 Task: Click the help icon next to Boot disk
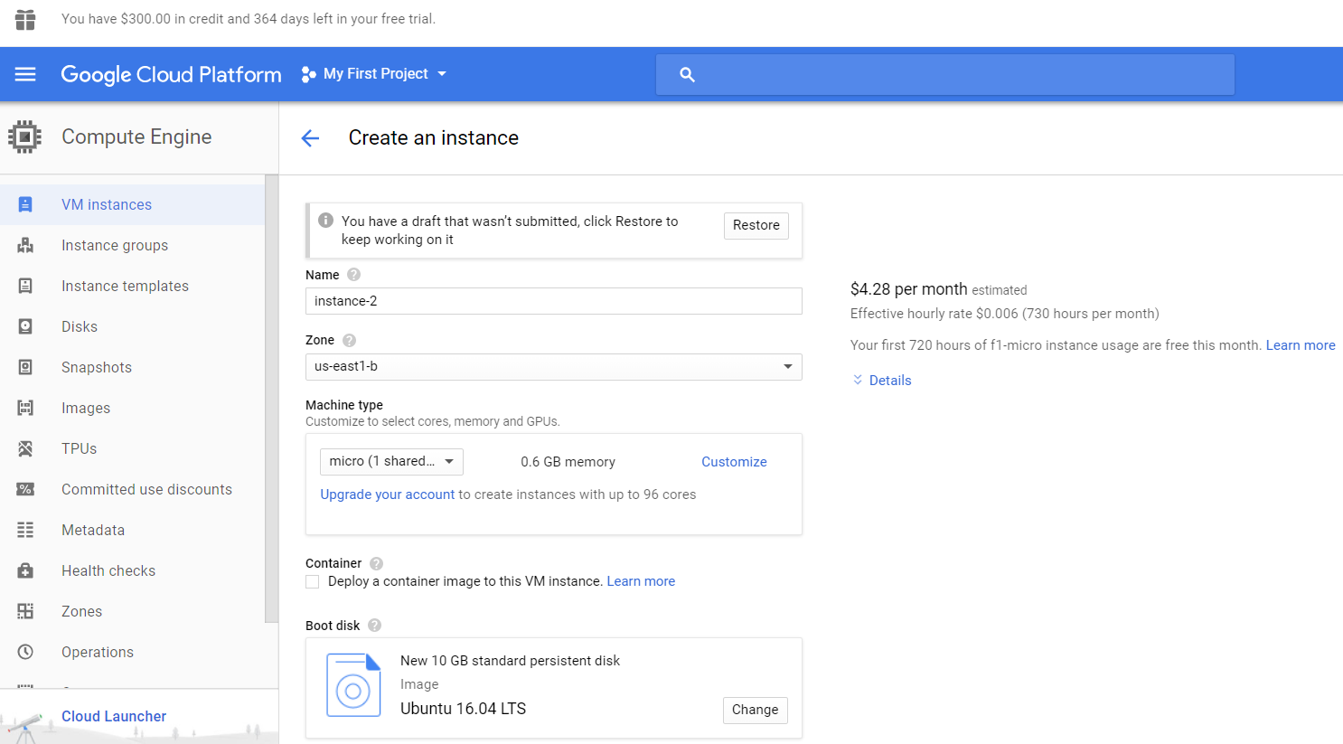pyautogui.click(x=375, y=626)
